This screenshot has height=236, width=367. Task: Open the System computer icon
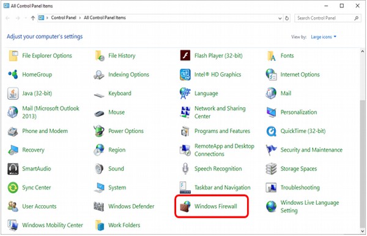click(x=99, y=188)
